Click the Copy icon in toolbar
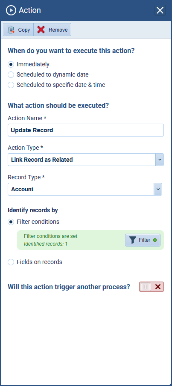 pos(11,30)
